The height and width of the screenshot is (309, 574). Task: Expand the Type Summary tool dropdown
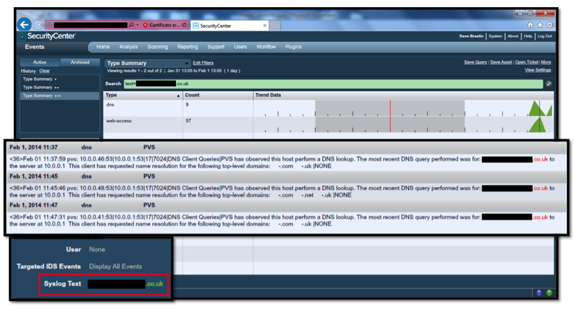click(147, 63)
